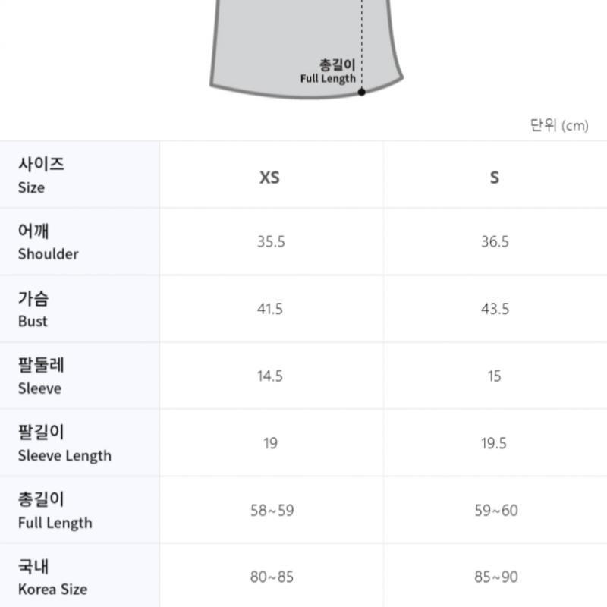Image resolution: width=607 pixels, height=607 pixels.
Task: Click the 35.5 shoulder measurement cell
Action: tap(271, 242)
